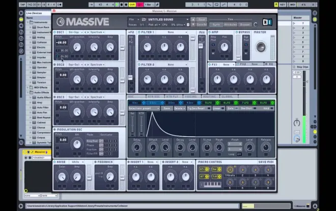Viewport: 336px width, 211px height.
Task: Click the Ableton stop transport button
Action: 122,5
